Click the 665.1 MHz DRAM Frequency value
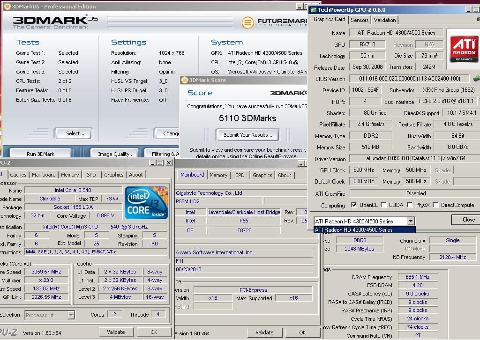The image size is (480, 340). coord(417,277)
